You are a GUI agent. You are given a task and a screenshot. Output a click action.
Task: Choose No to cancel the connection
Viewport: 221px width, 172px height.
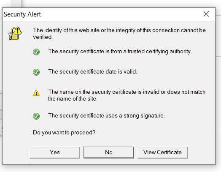[109, 153]
